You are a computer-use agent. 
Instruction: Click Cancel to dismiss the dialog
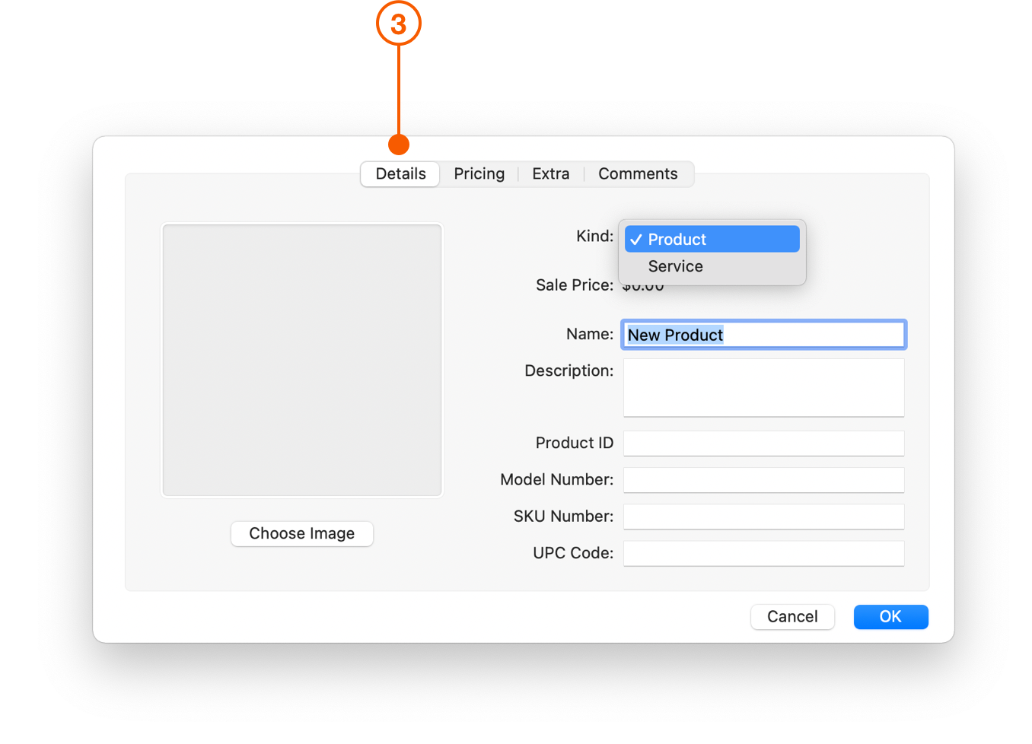pos(792,616)
